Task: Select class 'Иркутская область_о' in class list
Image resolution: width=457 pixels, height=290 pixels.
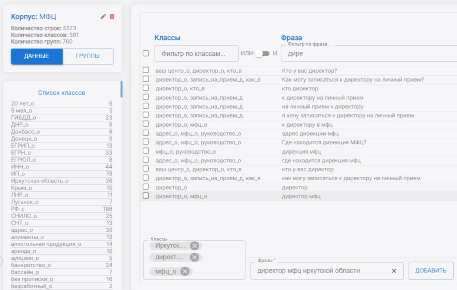Action: click(x=40, y=181)
